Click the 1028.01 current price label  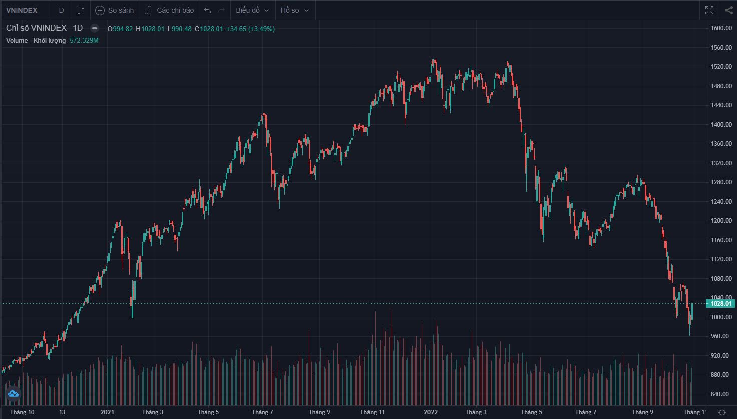(721, 303)
